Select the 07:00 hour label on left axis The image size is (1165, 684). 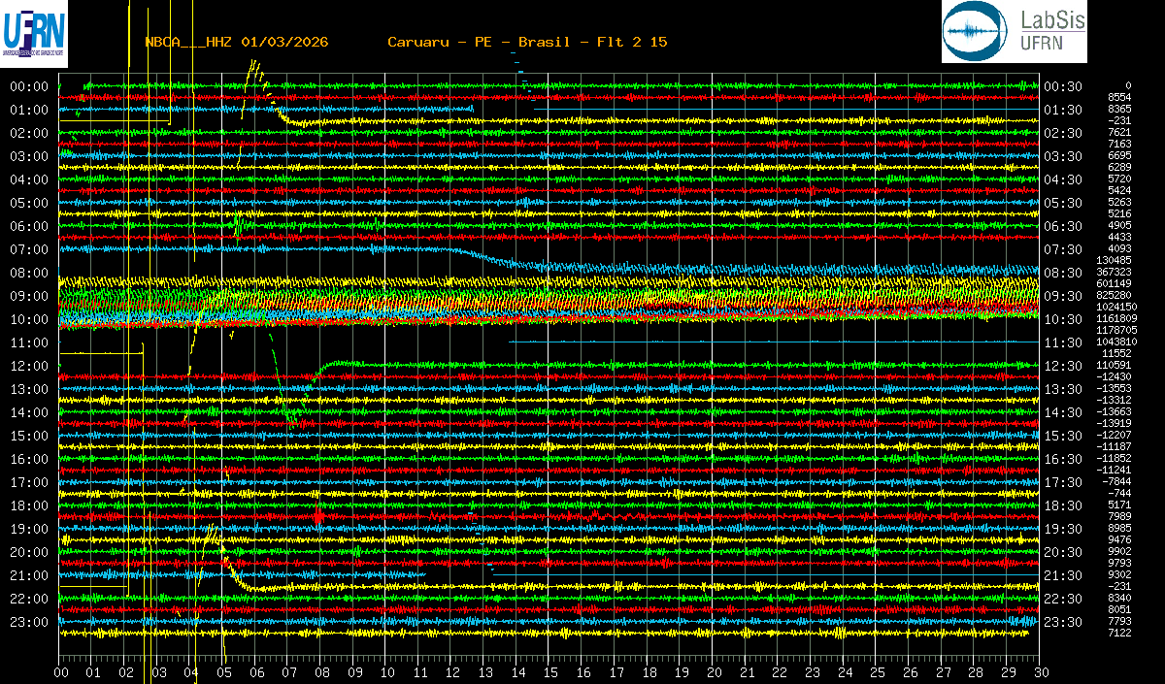[x=29, y=249]
